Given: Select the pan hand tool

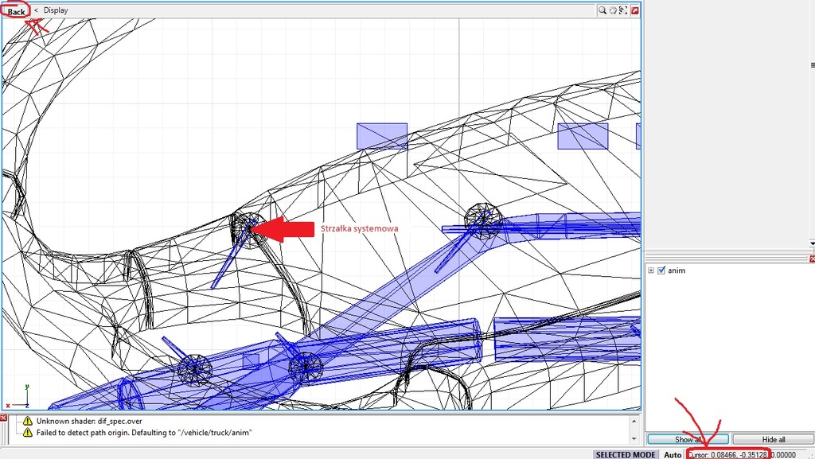Looking at the screenshot, I should pos(614,10).
